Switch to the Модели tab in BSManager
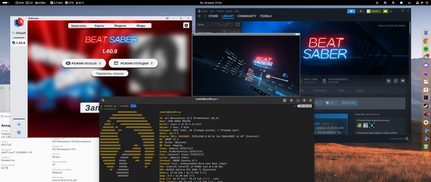Screen dimensions: 431x182 [x=120, y=25]
